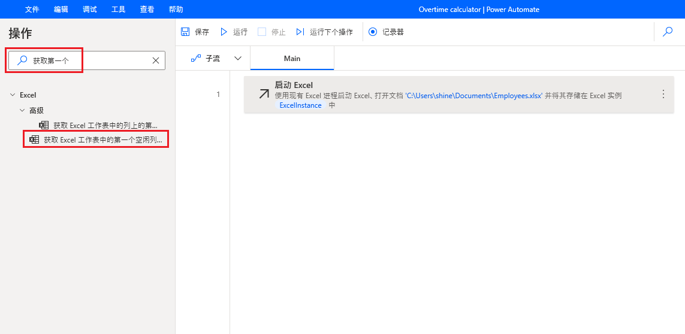Collapse the Excel tree group
The width and height of the screenshot is (685, 334).
tap(12, 95)
